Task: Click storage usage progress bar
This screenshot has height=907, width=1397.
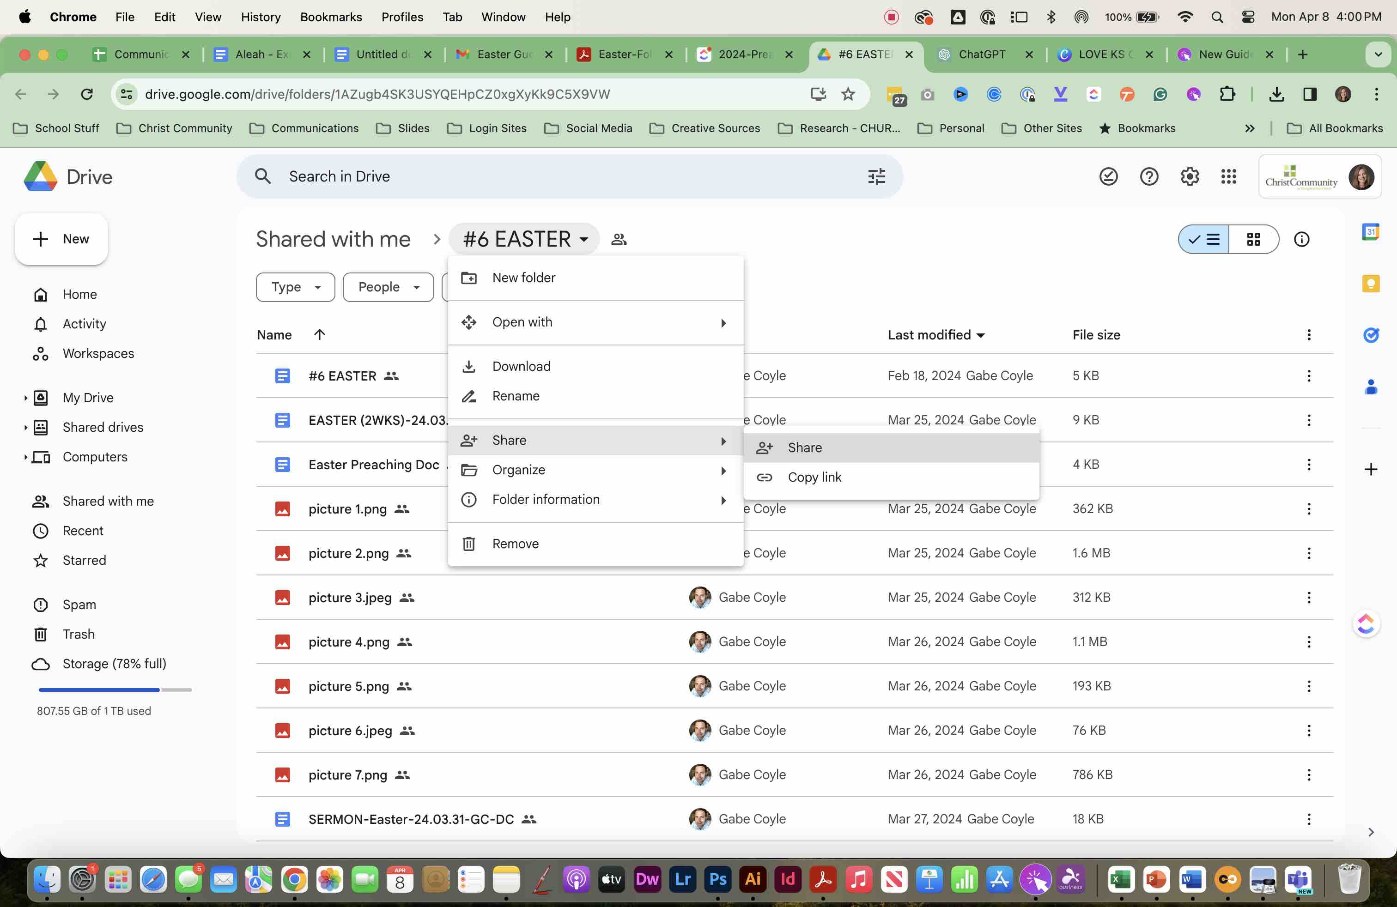Action: pos(115,690)
